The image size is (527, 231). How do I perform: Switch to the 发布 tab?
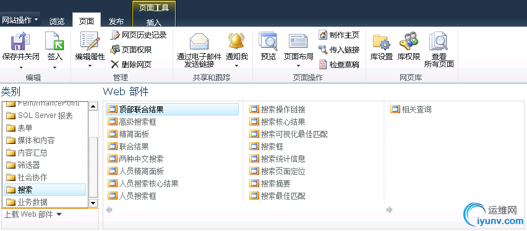pos(116,21)
